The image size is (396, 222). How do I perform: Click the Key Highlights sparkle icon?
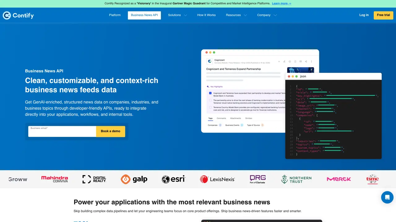tap(208, 87)
